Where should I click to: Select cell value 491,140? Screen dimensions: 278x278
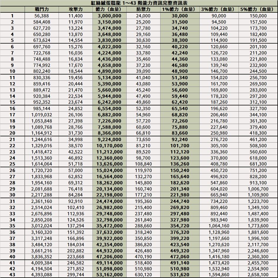pos(180,263)
